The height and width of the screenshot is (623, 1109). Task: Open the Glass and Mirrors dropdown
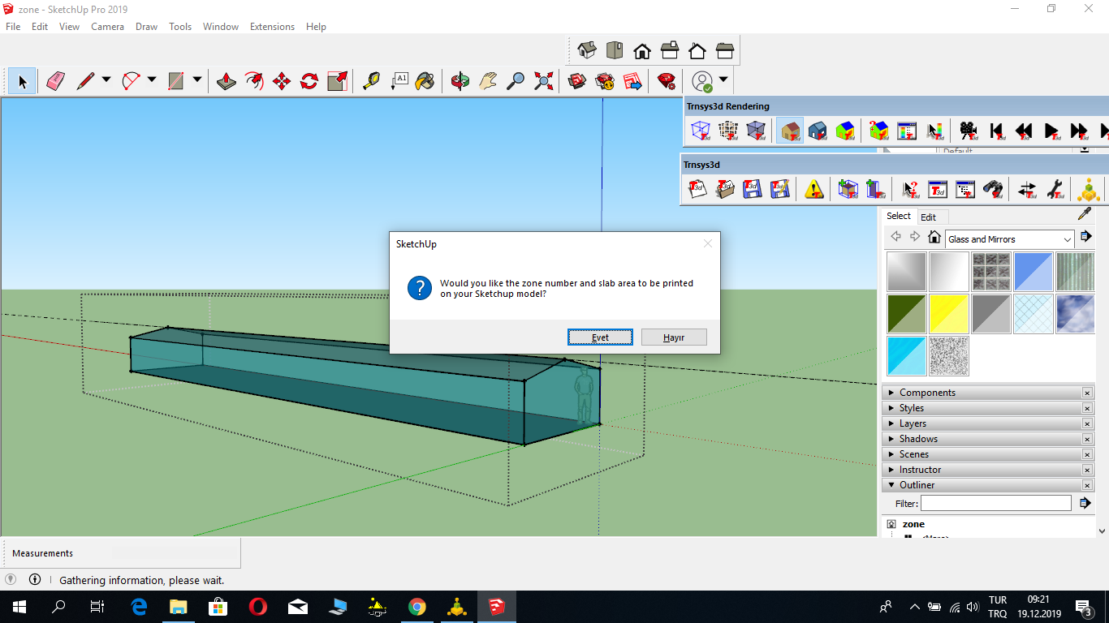1009,239
